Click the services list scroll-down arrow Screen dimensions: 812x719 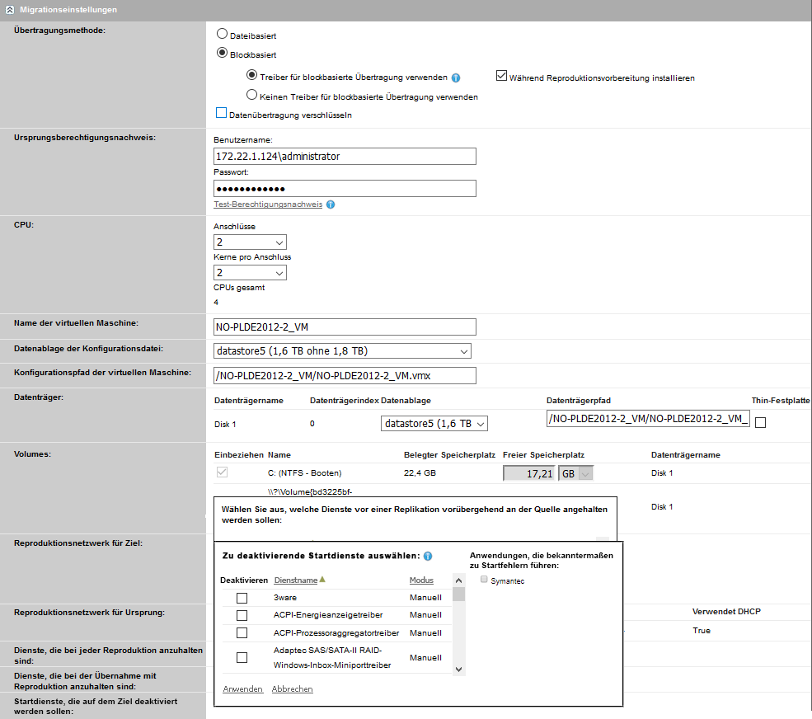(x=459, y=670)
